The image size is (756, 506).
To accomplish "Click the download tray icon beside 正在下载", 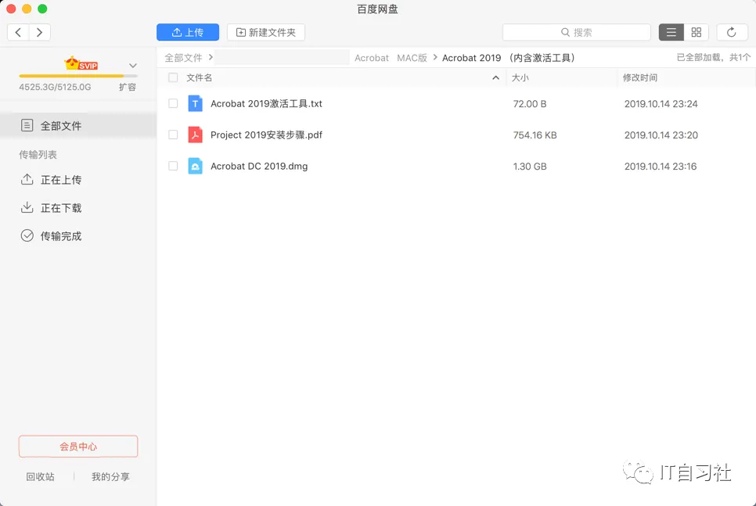I will (x=27, y=207).
